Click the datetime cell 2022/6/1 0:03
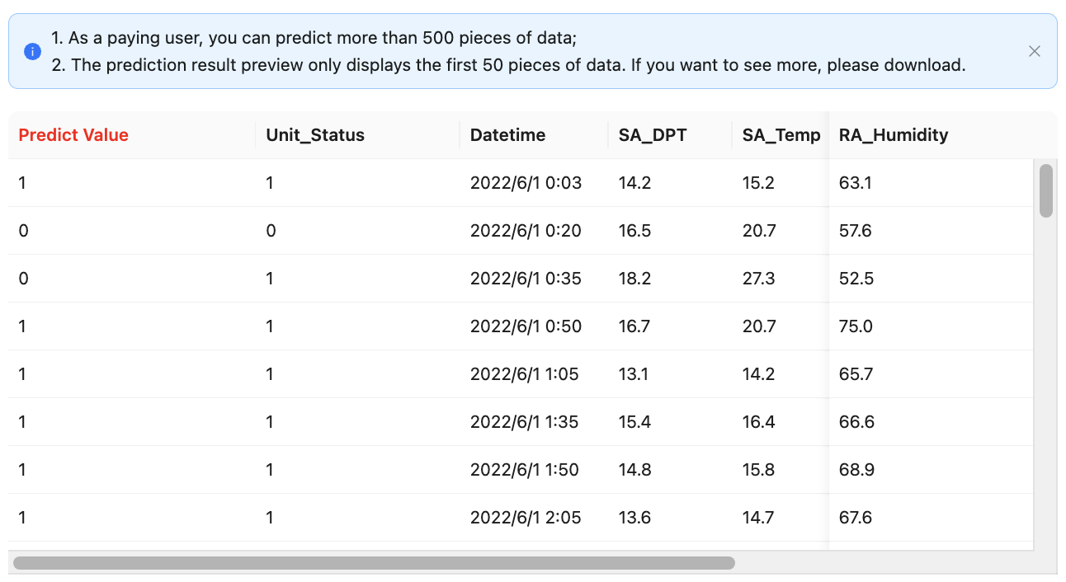1066x582 pixels. point(526,183)
